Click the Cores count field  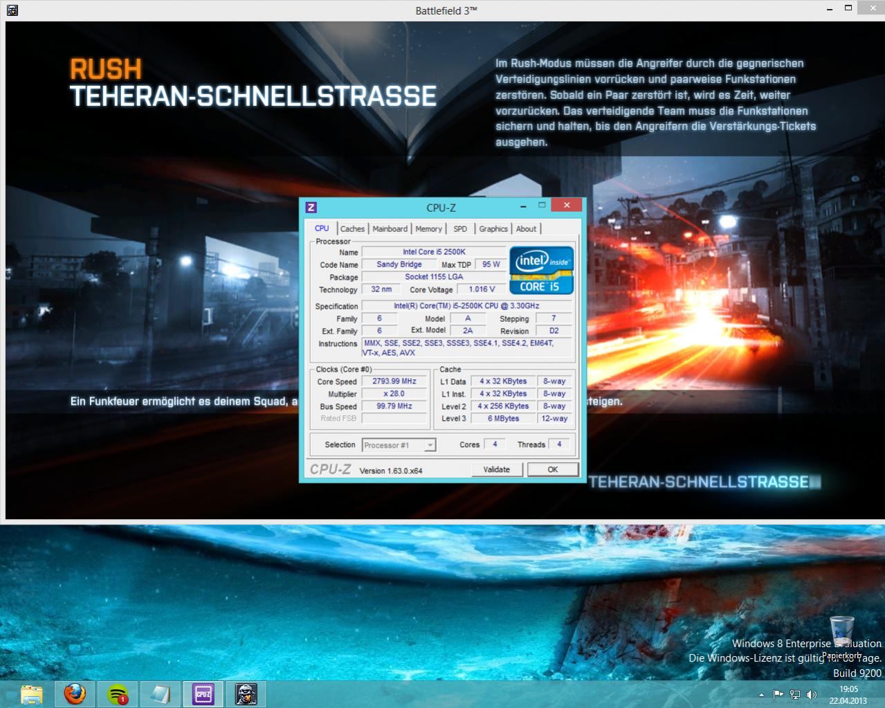495,444
